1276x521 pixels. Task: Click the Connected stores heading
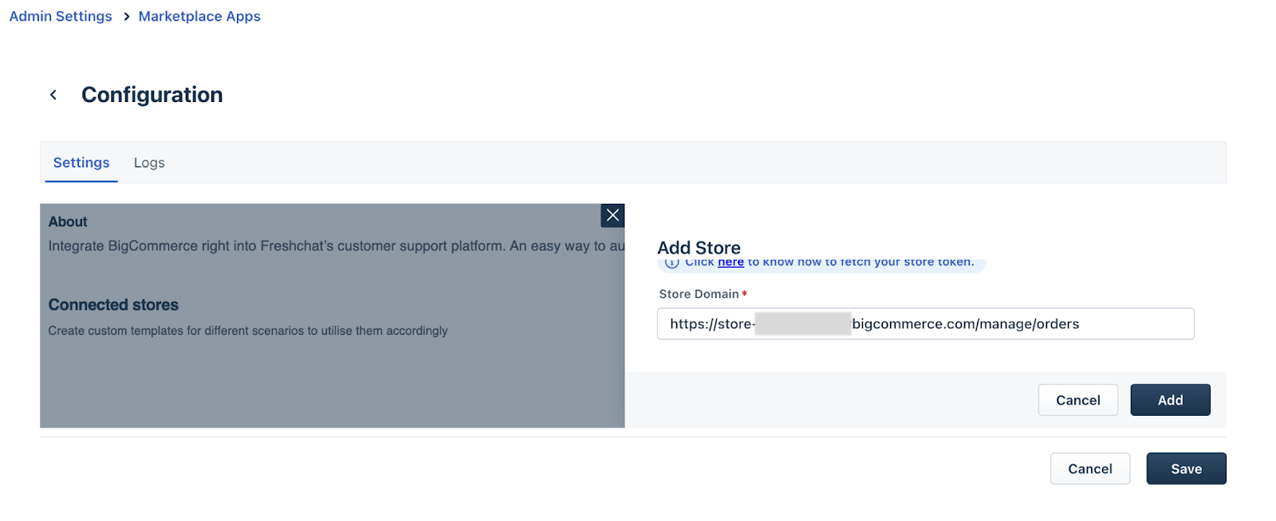113,305
